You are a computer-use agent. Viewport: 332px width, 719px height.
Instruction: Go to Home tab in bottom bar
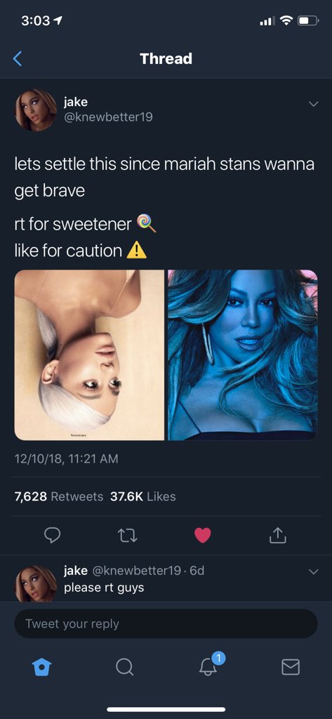coord(40,667)
